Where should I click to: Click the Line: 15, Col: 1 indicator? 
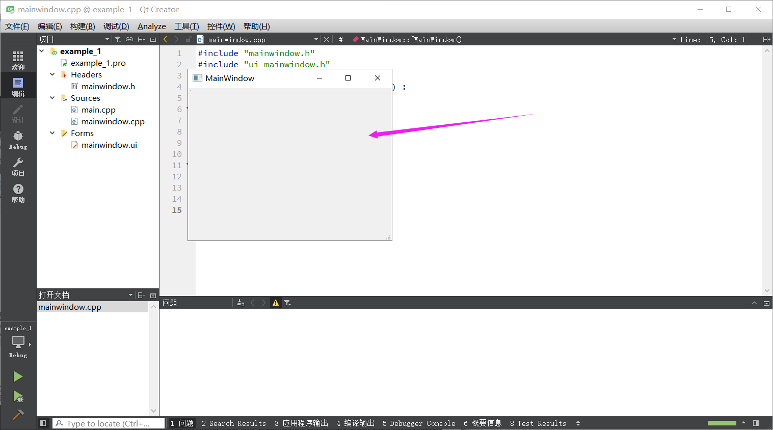point(713,39)
